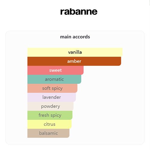150x150 pixels.
Task: Click the citrus text label
Action: (49, 124)
